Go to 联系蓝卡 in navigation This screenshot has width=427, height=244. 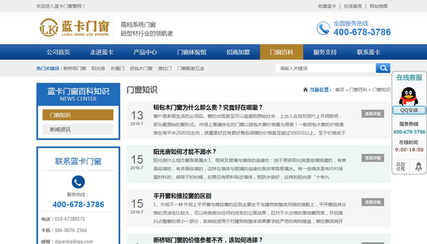click(368, 52)
